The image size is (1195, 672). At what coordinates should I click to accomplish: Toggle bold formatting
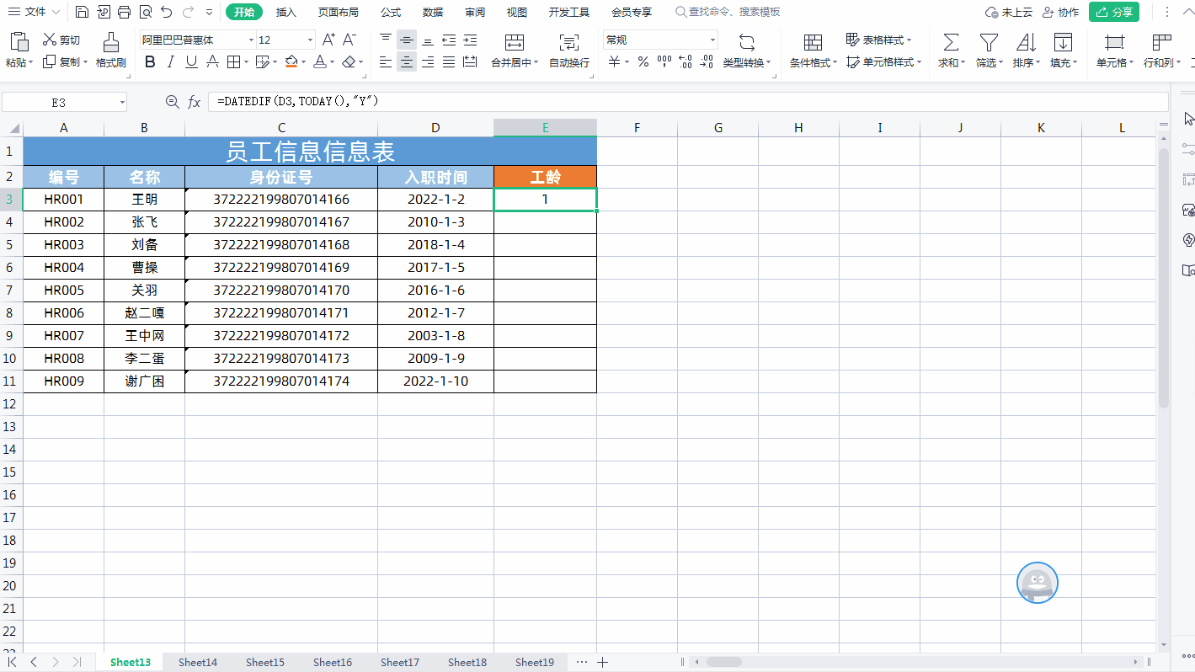point(150,61)
